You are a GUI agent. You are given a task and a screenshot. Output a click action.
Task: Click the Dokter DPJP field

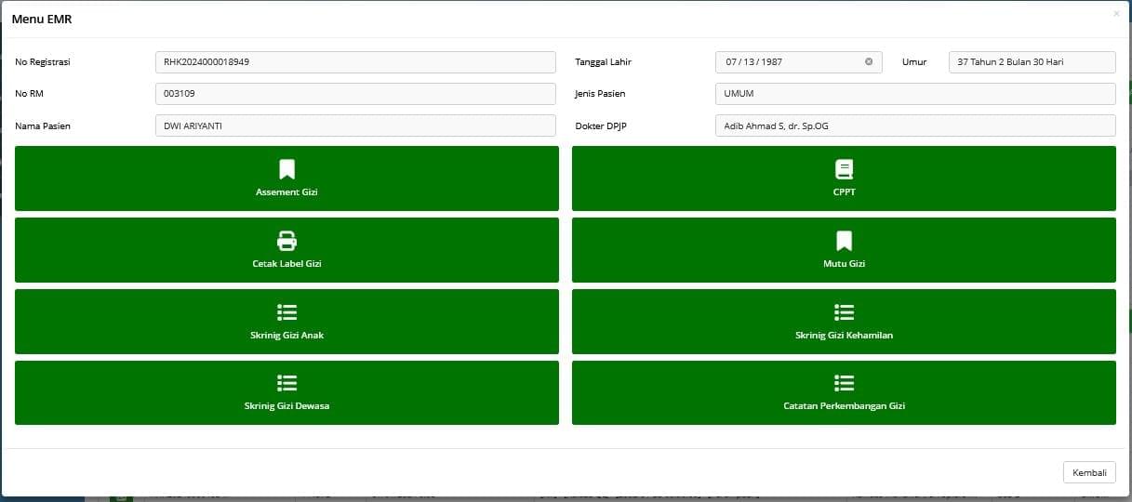[914, 125]
